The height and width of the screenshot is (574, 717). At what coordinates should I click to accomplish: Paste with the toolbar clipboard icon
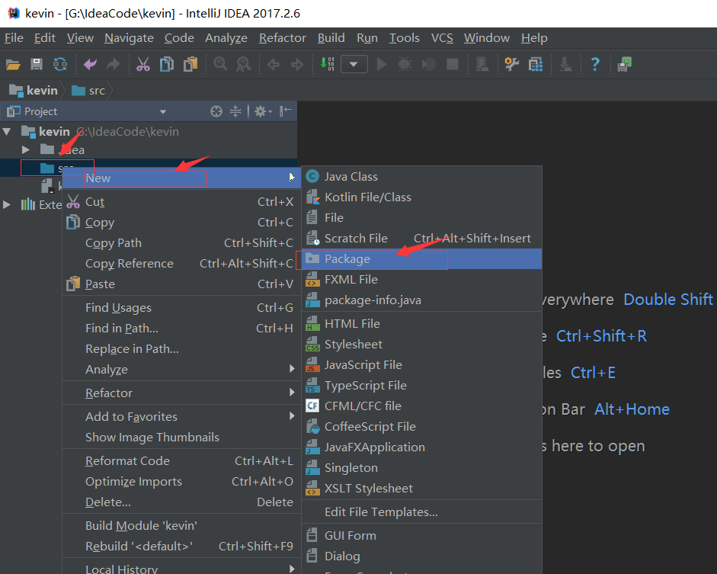pos(190,65)
